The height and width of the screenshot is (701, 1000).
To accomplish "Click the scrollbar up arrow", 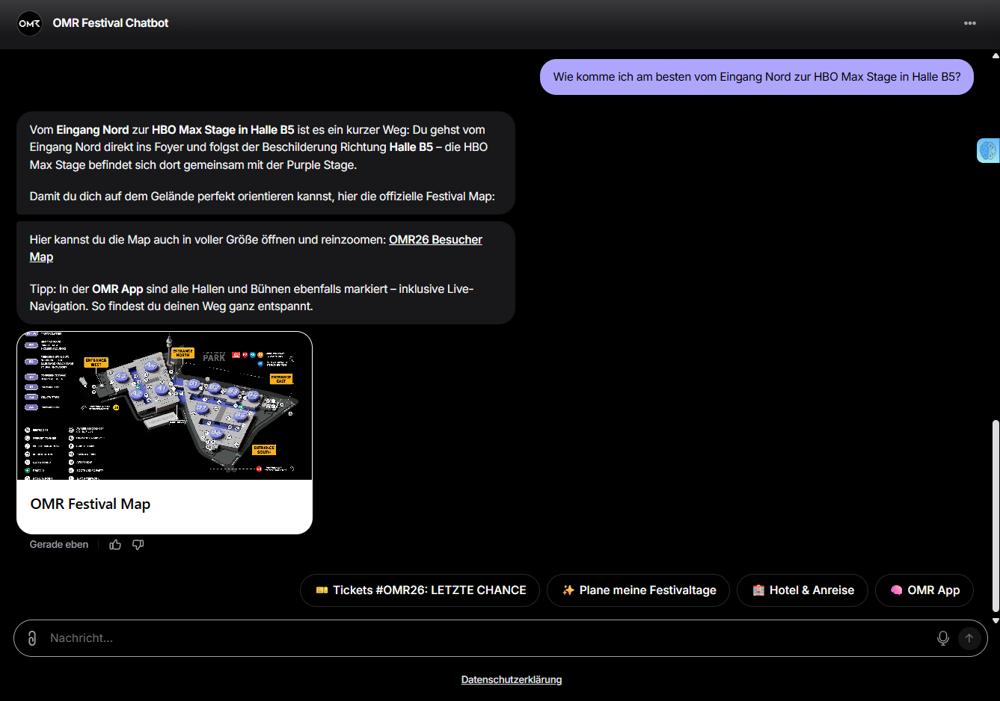I will [996, 55].
